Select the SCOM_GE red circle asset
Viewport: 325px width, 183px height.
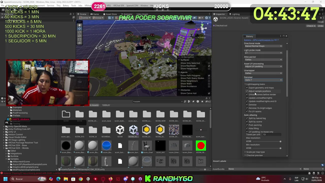click(x=201, y=147)
